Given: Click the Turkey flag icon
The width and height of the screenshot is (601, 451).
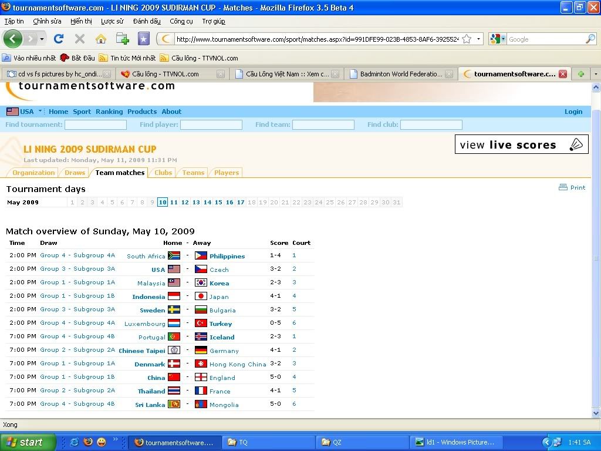Looking at the screenshot, I should (201, 324).
